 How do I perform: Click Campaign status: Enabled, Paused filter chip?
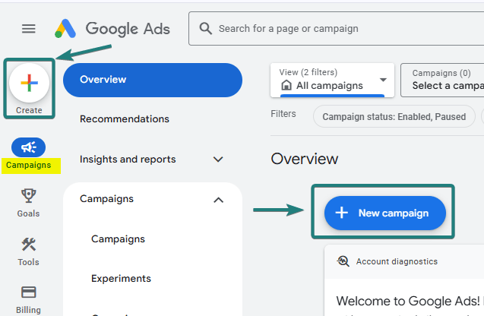[x=394, y=117]
